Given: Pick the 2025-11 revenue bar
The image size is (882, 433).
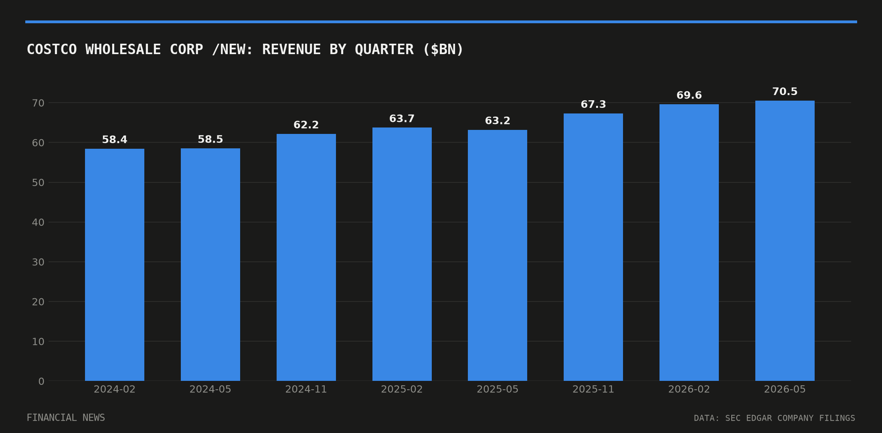Looking at the screenshot, I should 593,247.
